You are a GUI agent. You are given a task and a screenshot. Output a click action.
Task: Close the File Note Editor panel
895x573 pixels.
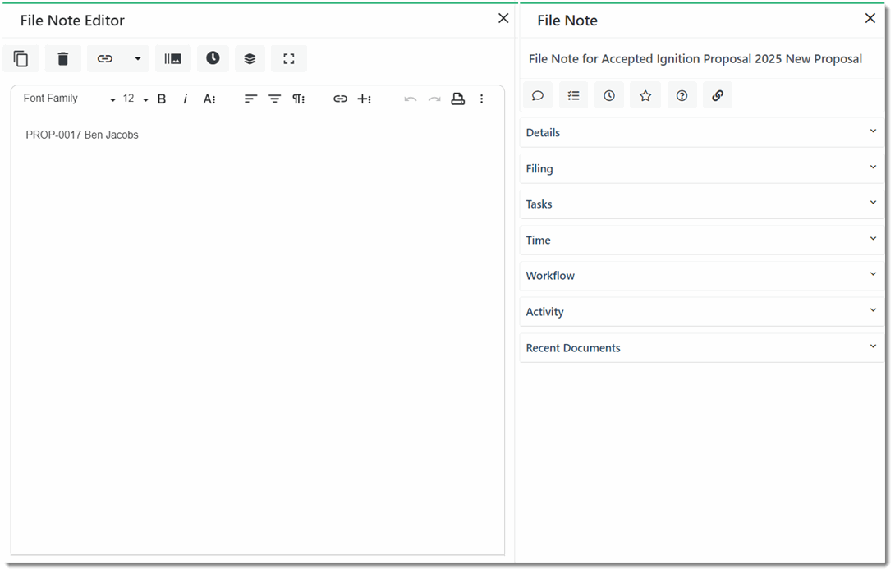tap(503, 18)
